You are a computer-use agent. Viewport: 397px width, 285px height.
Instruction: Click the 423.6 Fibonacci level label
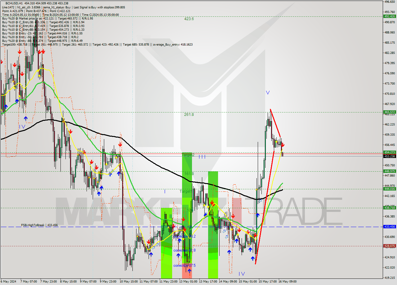189,19
